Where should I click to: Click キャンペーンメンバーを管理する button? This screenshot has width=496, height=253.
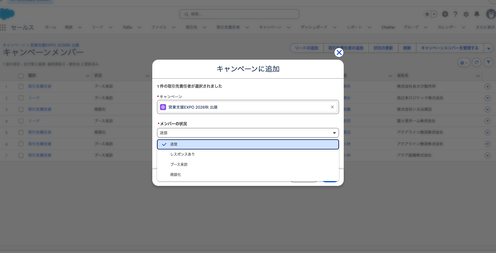pos(450,48)
